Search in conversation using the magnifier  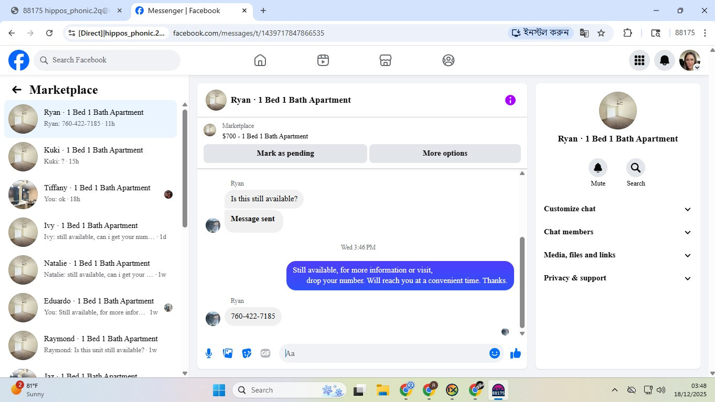pos(636,168)
